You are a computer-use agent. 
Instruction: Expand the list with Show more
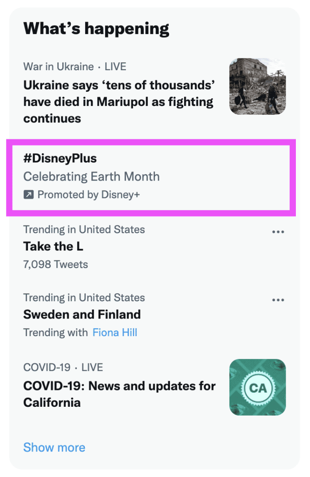54,447
